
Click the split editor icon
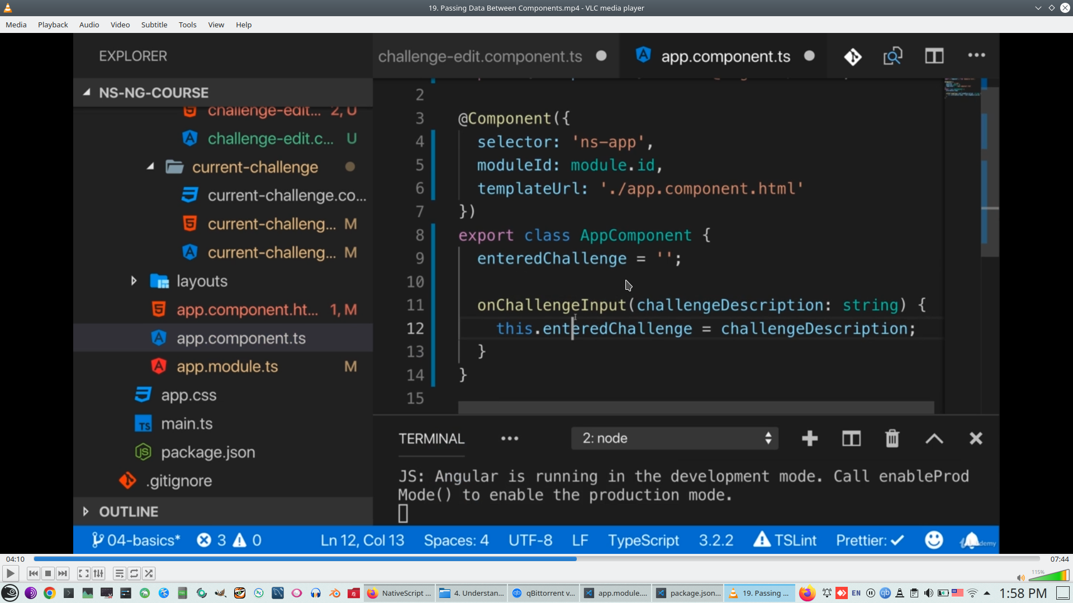coord(934,56)
